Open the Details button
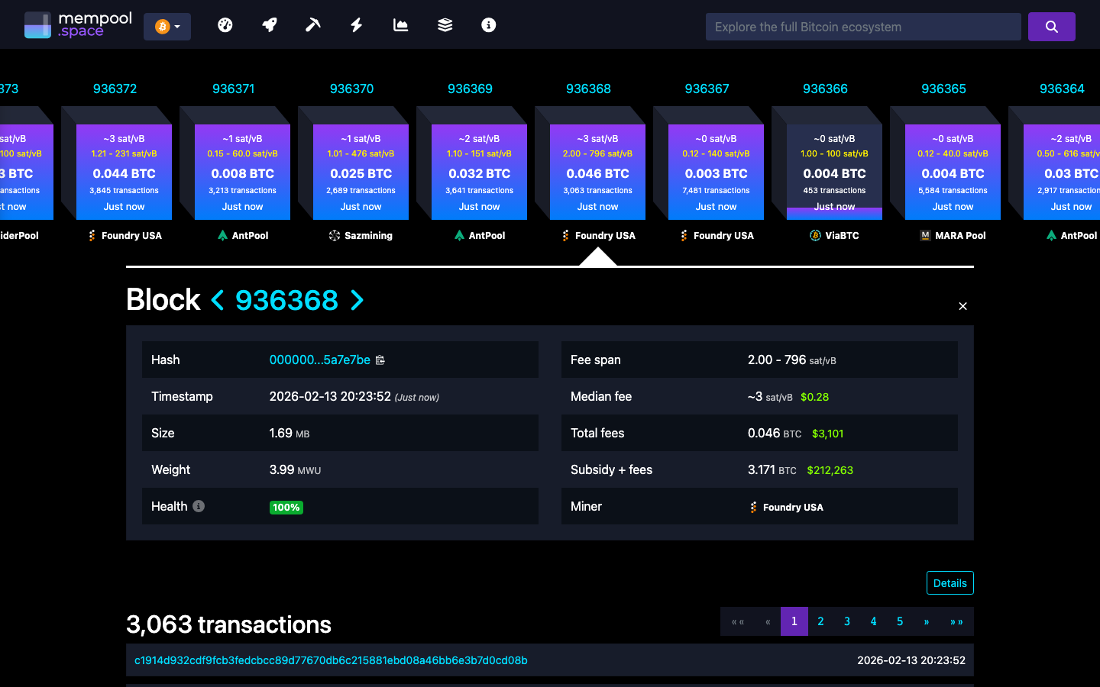The width and height of the screenshot is (1100, 687). [x=950, y=582]
